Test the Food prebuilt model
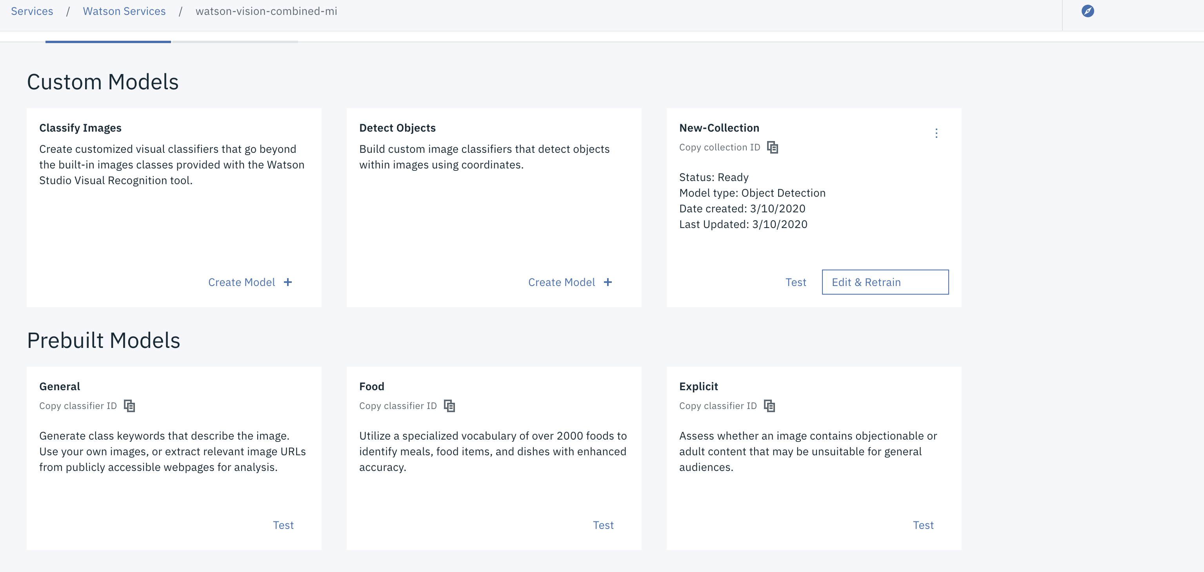Viewport: 1204px width, 572px height. 603,525
